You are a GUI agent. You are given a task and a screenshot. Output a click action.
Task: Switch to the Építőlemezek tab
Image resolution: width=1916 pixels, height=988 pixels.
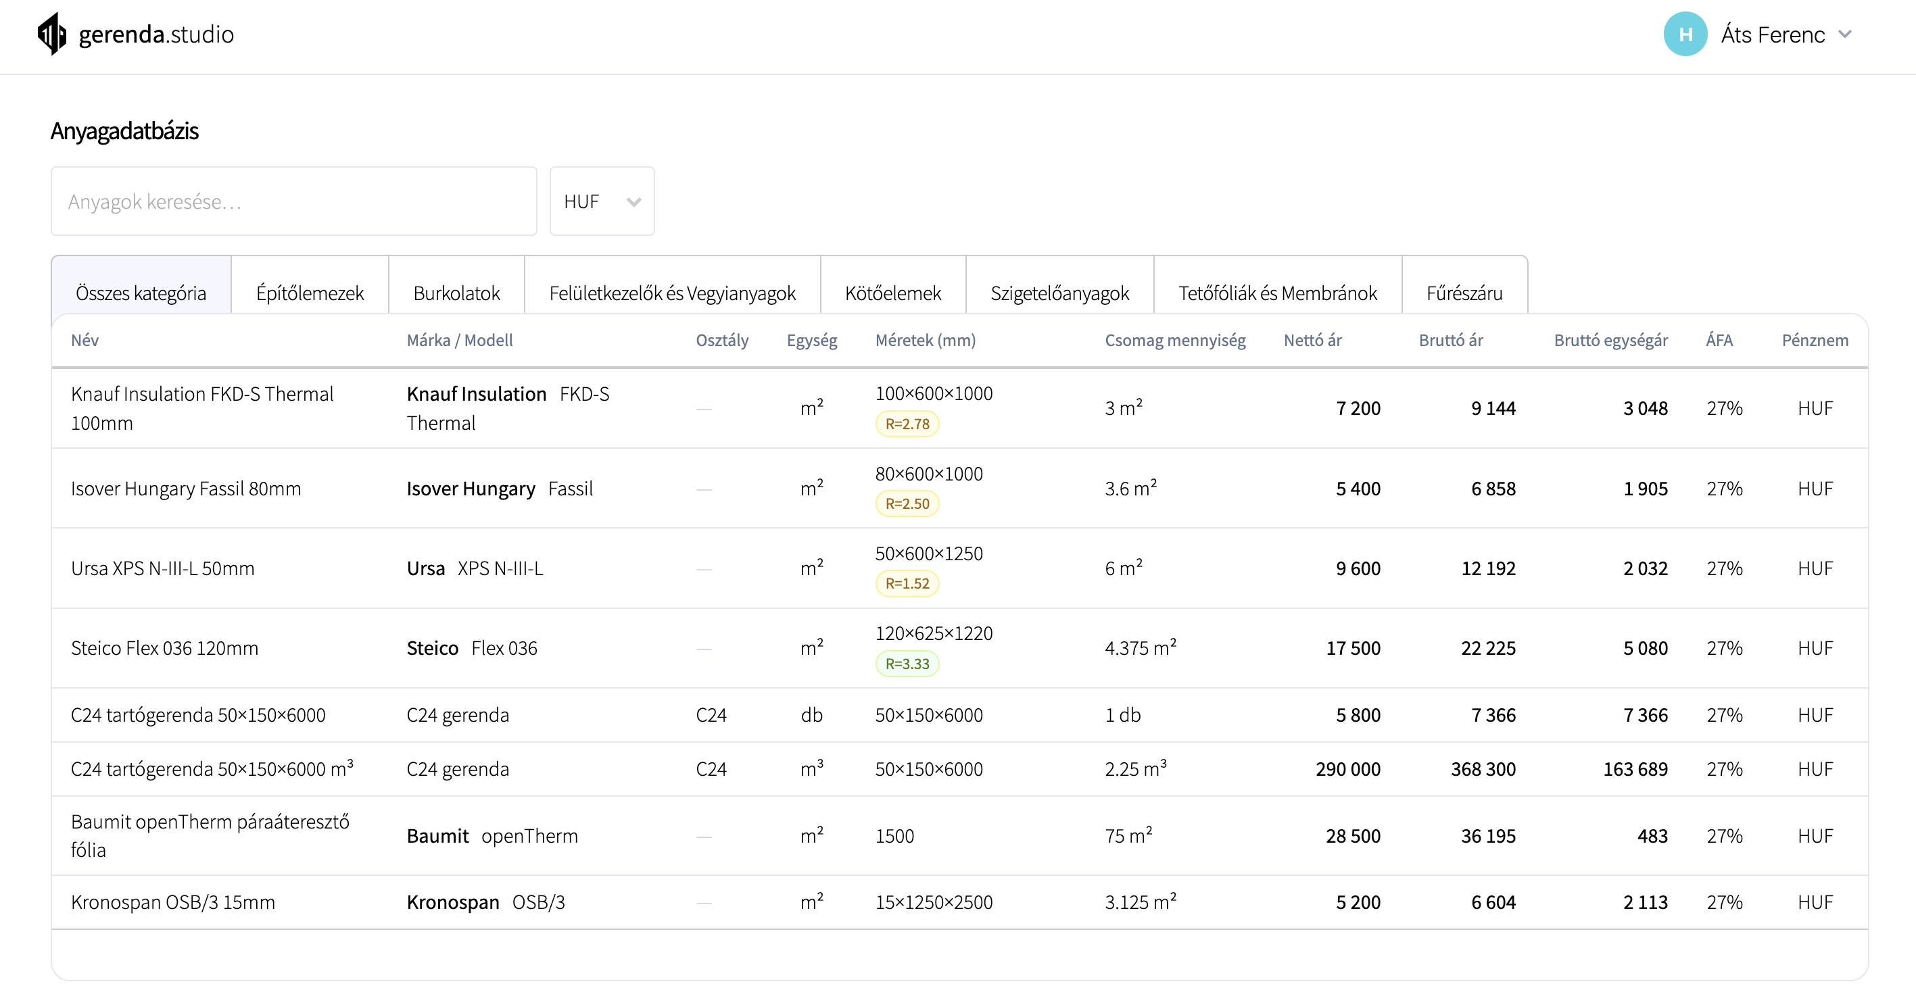(310, 293)
